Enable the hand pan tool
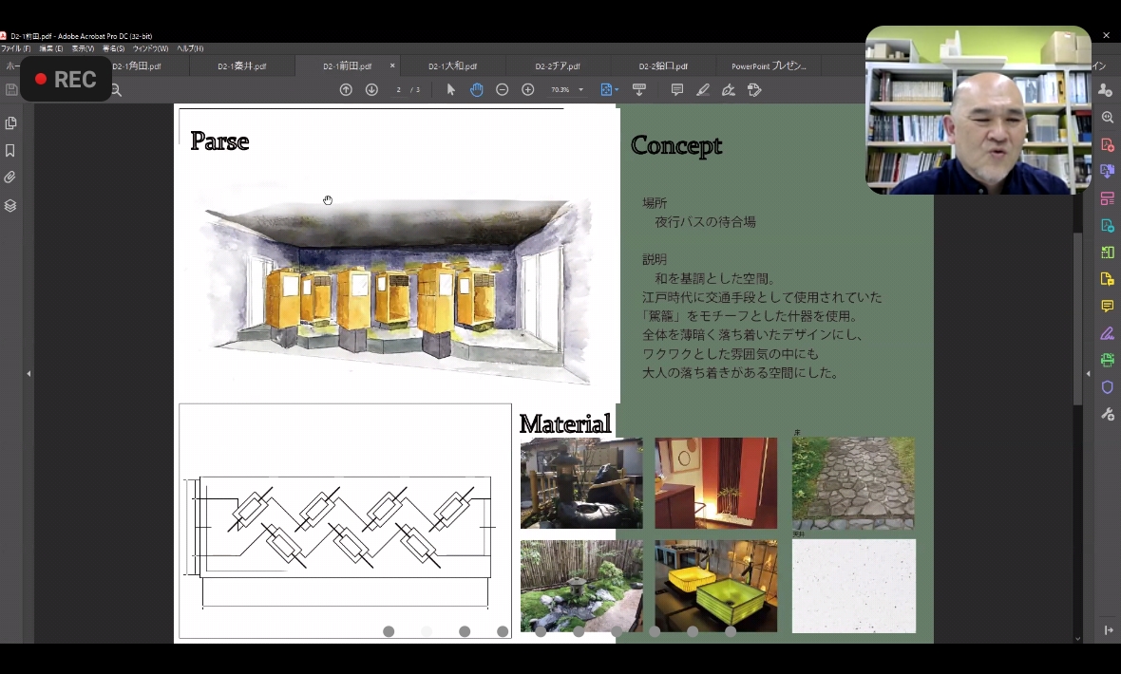 (476, 90)
